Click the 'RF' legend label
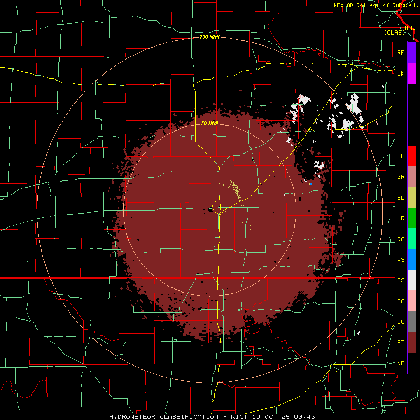Screen dimensions: 420x420 pyautogui.click(x=400, y=52)
